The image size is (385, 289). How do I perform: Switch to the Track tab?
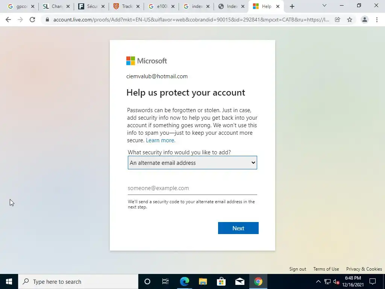coord(123,7)
